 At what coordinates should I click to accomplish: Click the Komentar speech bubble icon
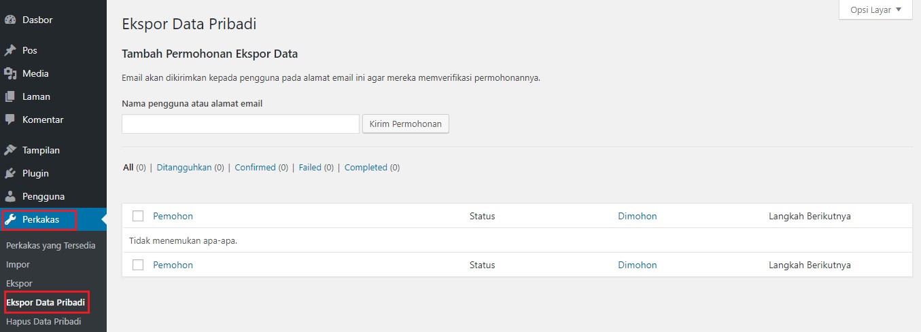10,119
